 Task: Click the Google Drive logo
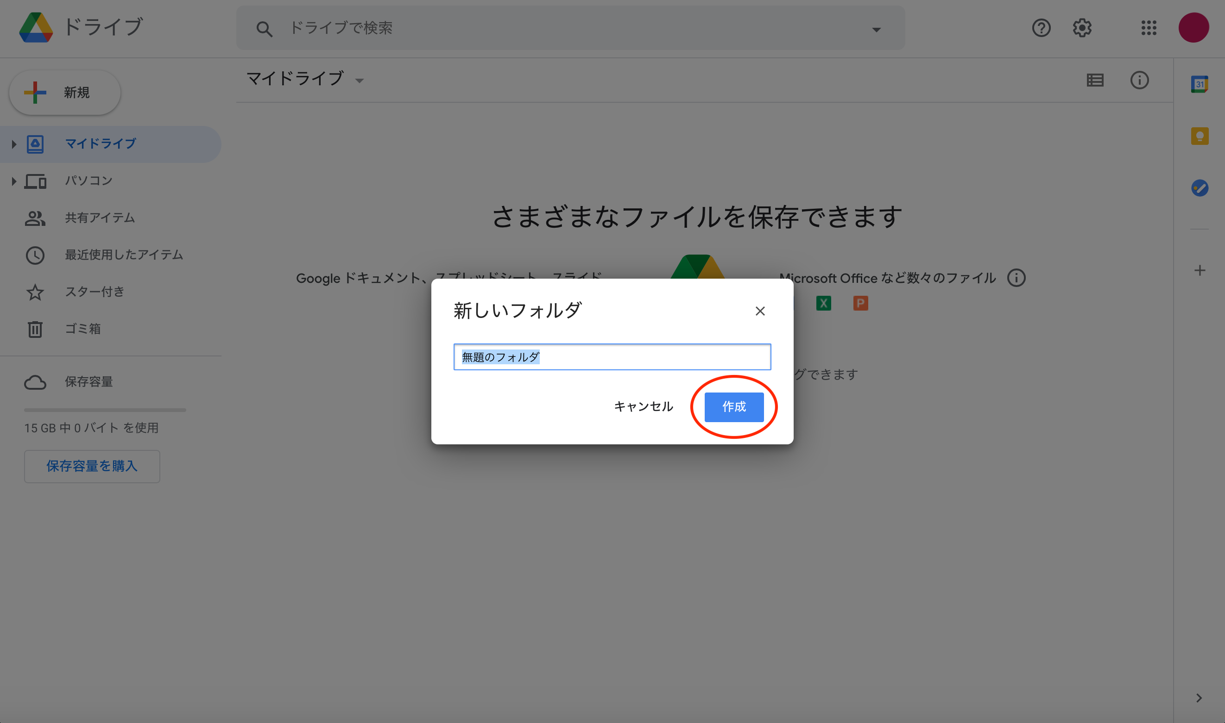click(x=36, y=28)
